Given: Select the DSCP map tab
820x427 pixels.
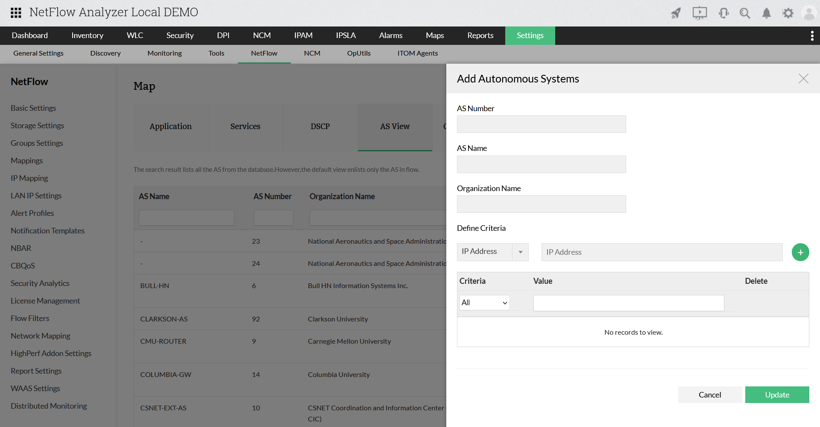Looking at the screenshot, I should [x=320, y=127].
